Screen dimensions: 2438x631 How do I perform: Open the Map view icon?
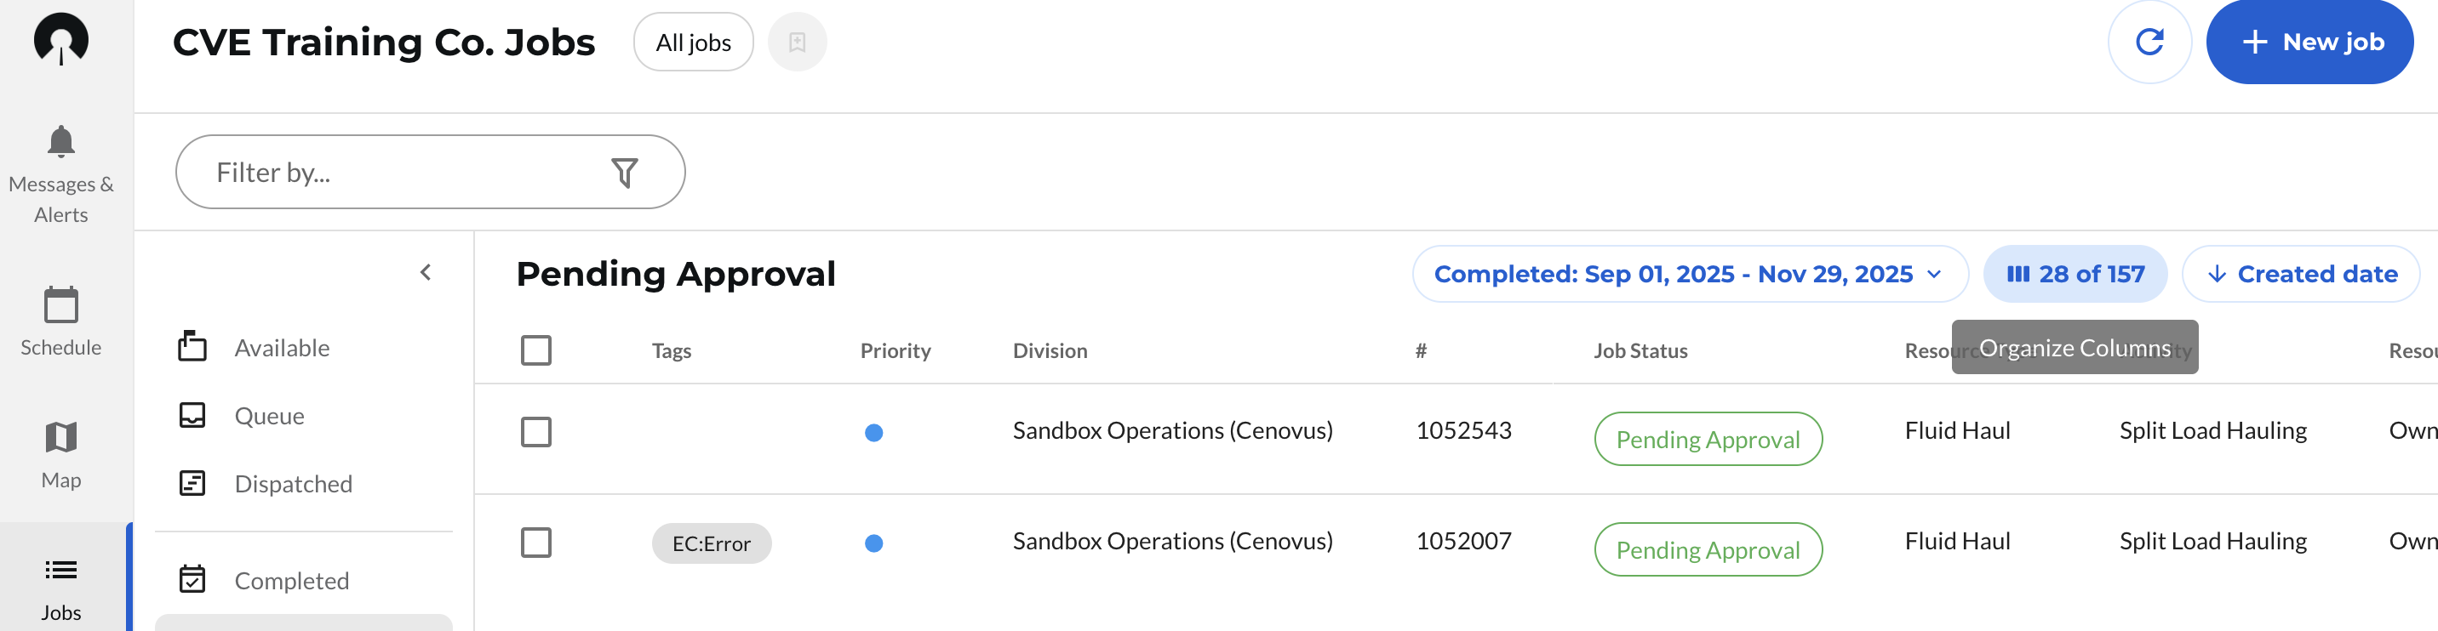click(x=60, y=437)
